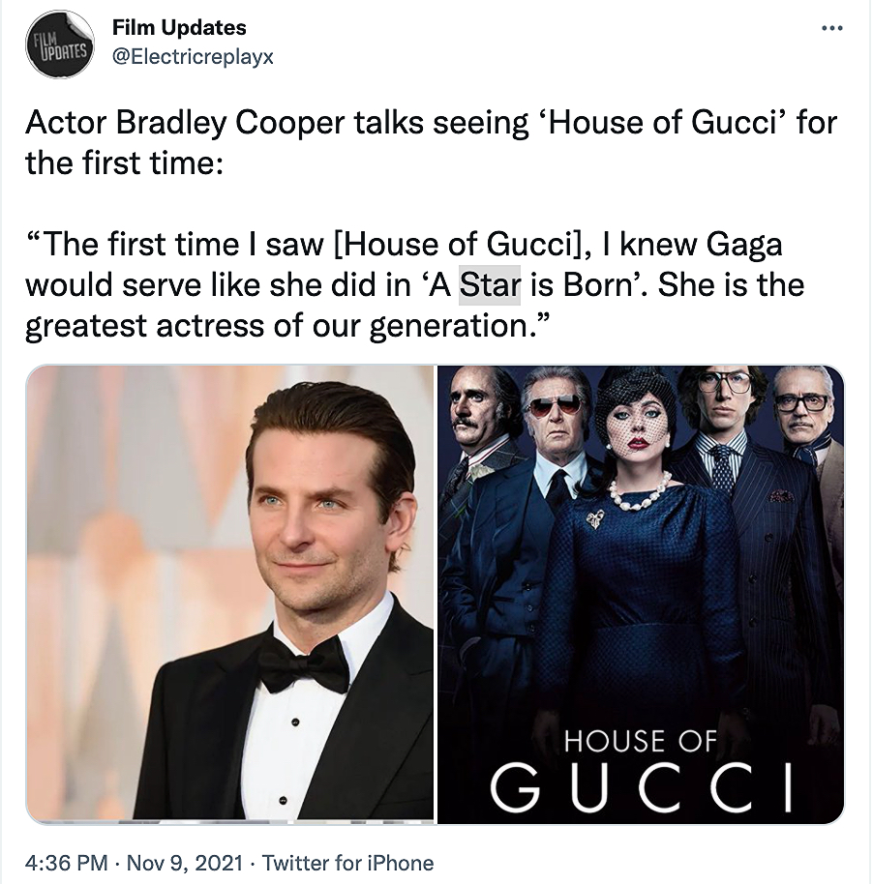Click the Film Updates display name
This screenshot has height=884, width=873.
tap(179, 28)
